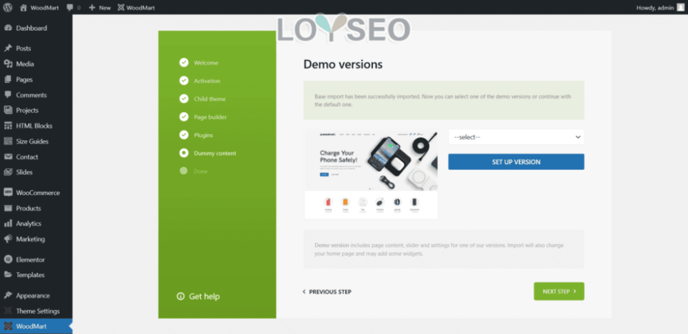Screen dimensions: 688x334
Task: Click the Media icon in sidebar
Action: tap(8, 64)
